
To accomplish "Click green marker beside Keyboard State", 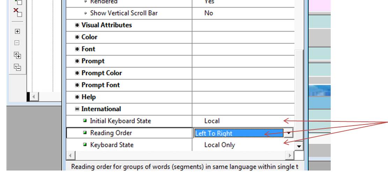I will point(85,145).
